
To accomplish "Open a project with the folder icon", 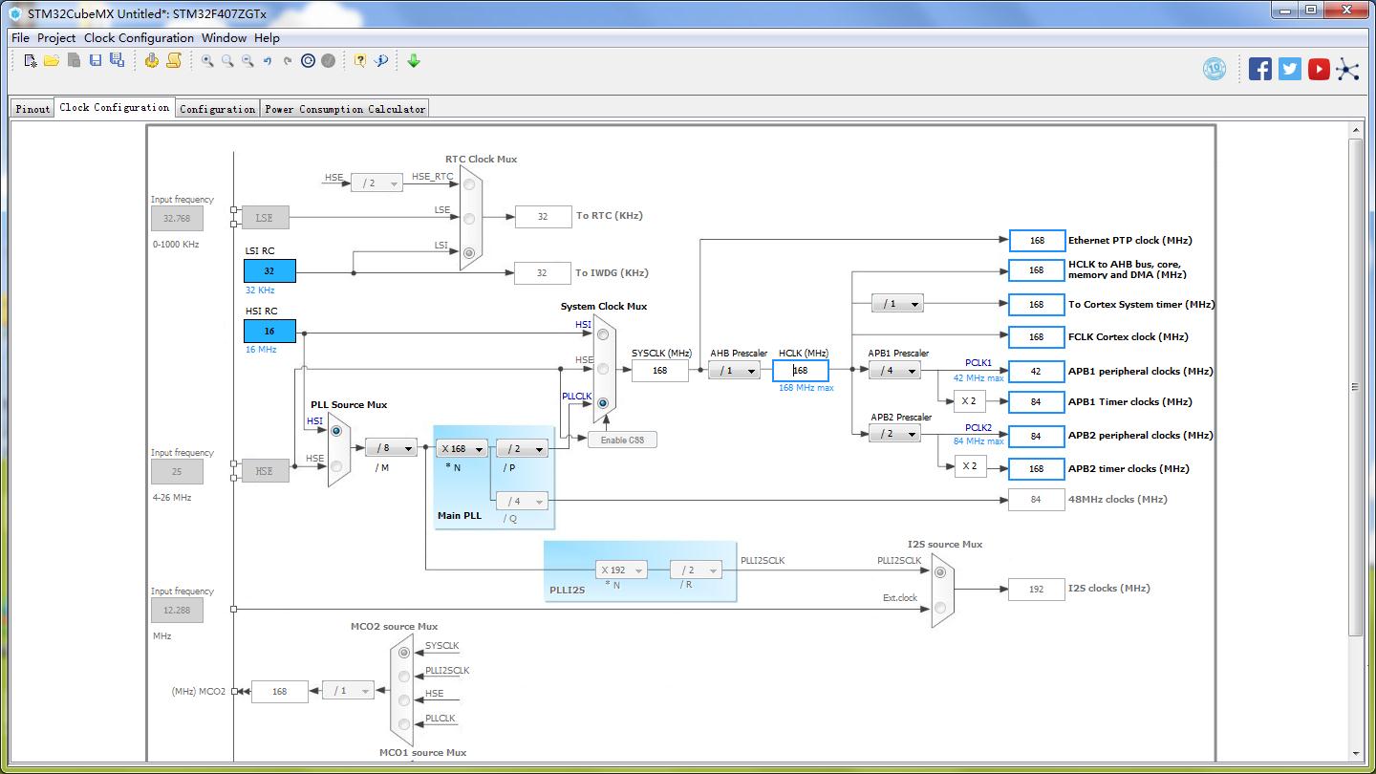I will tap(52, 61).
